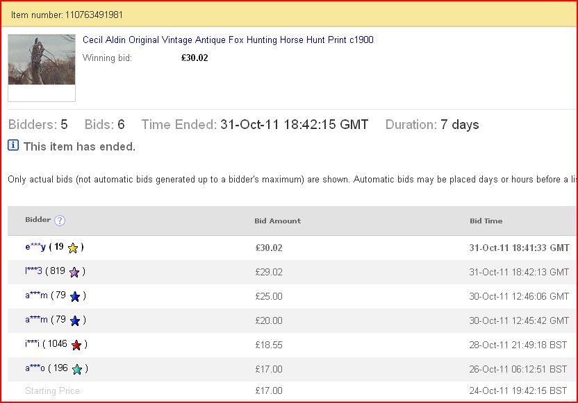Open the Cecil Aldin Fox Hunting print listing link
The width and height of the screenshot is (578, 403).
point(228,40)
